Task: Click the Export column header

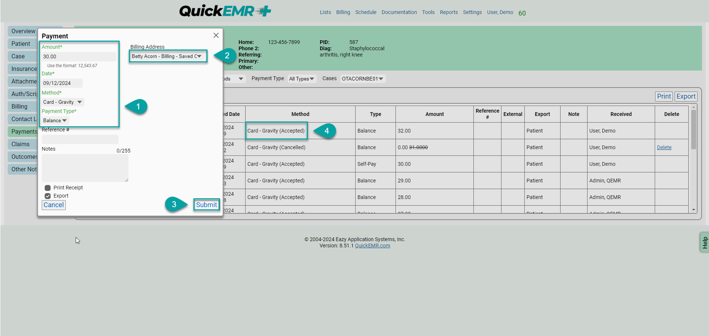Action: (x=542, y=114)
